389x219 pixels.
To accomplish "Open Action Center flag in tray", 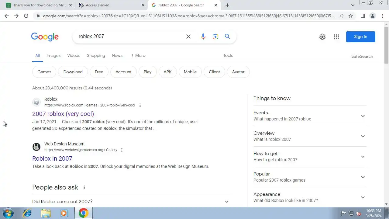I will click(x=343, y=213).
